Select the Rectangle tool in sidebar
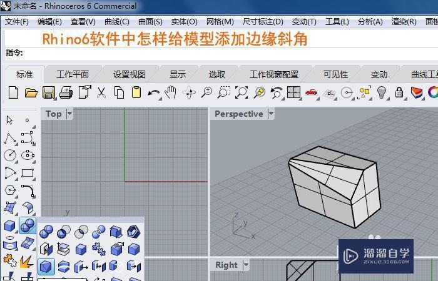Viewport: 438px width, 281px height. 28,173
